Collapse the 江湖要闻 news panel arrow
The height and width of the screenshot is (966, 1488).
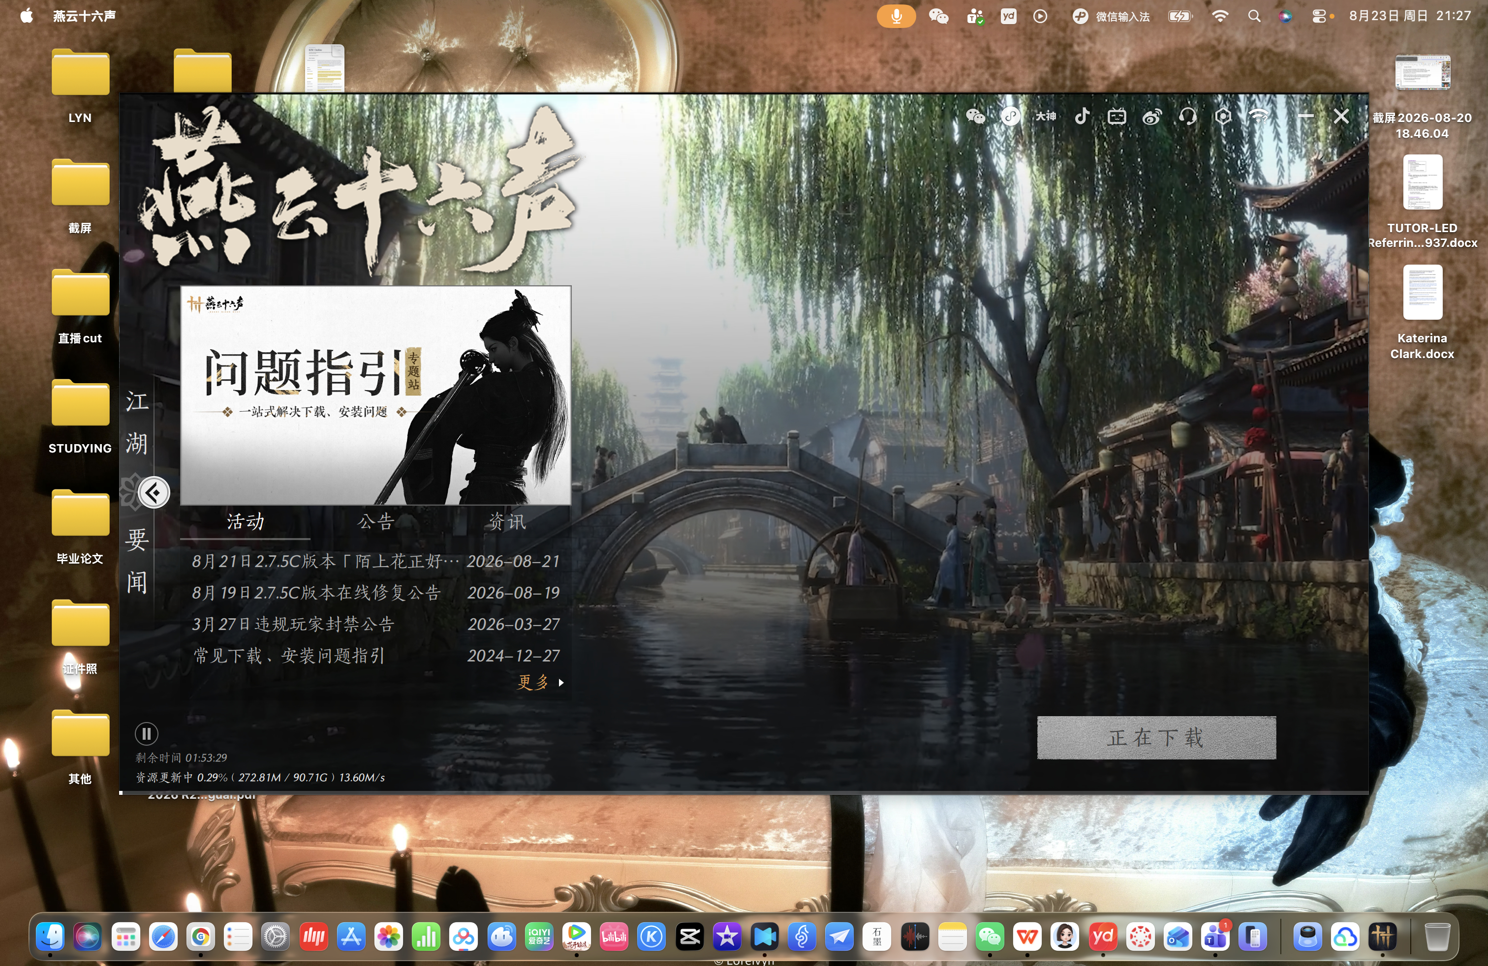point(154,493)
